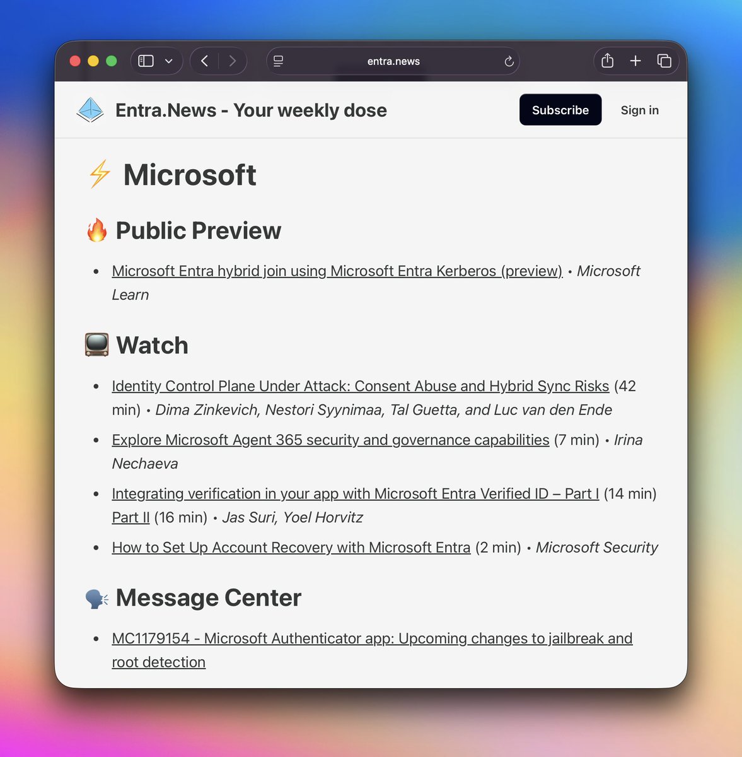Click the speaking head emoji beside Message Center

[x=96, y=598]
